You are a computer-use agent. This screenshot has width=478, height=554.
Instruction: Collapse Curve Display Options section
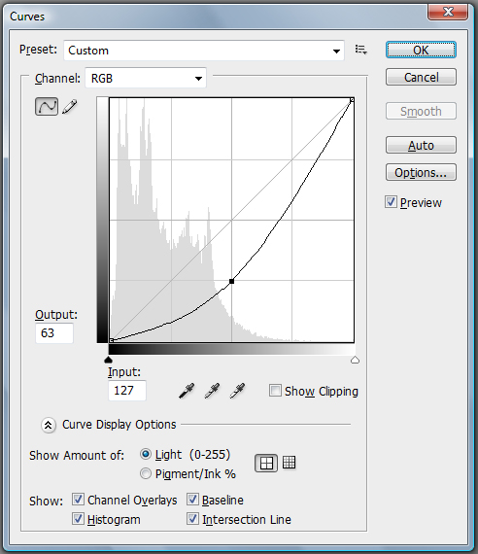tap(49, 425)
